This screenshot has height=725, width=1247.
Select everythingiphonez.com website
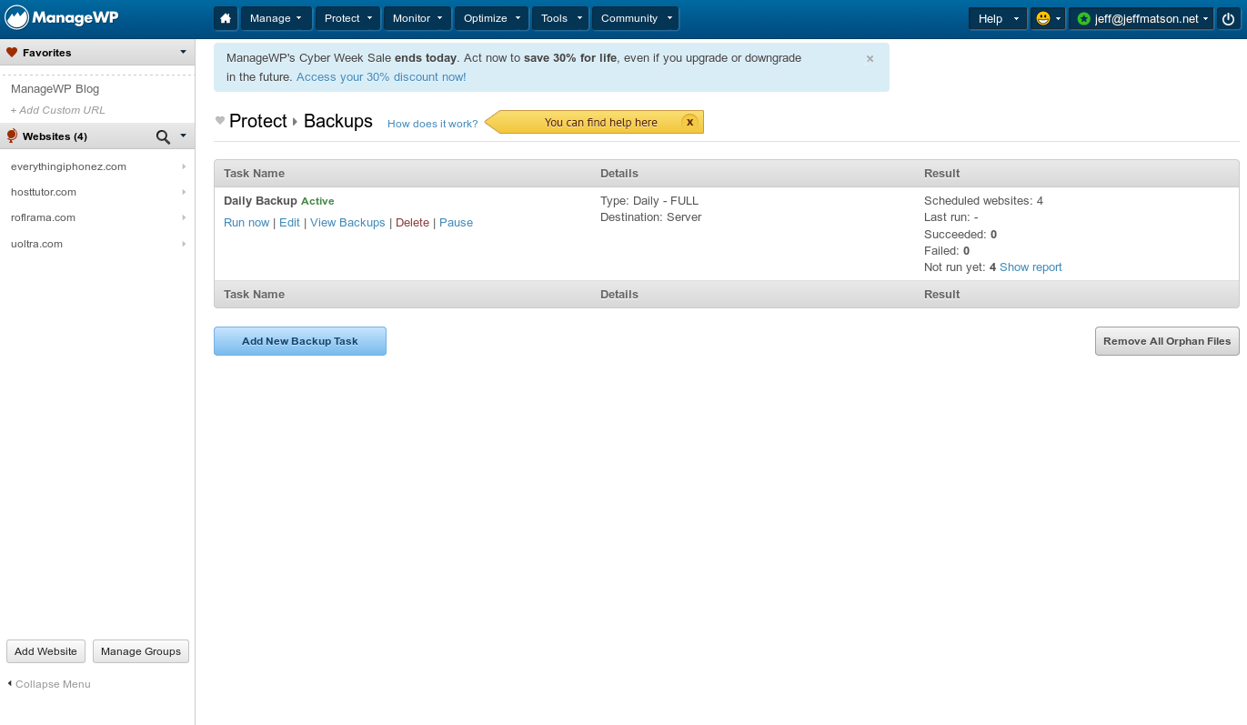[x=68, y=166]
